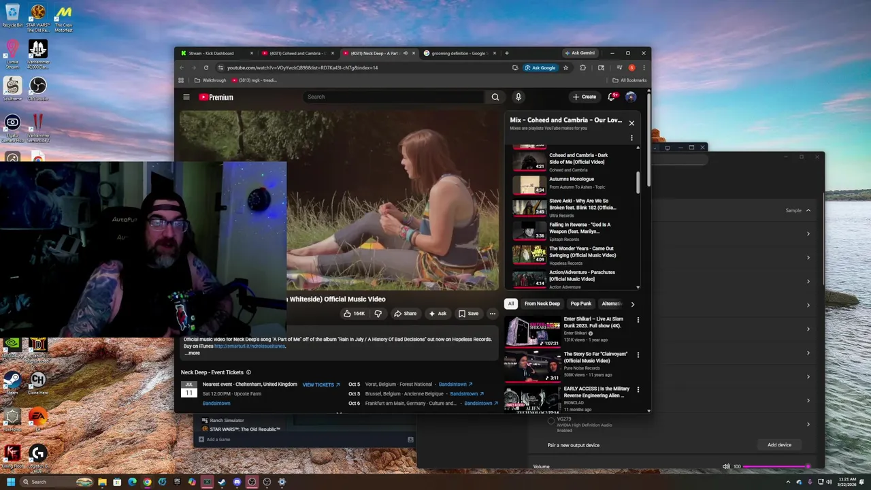871x490 pixels.
Task: Open the Chrome three-dot menu
Action: pos(644,67)
